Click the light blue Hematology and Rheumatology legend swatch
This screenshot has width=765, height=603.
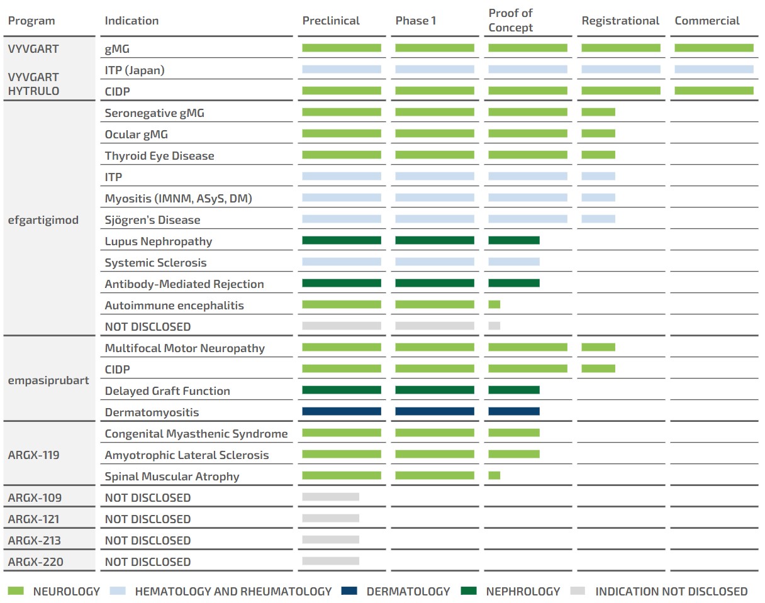pyautogui.click(x=118, y=591)
